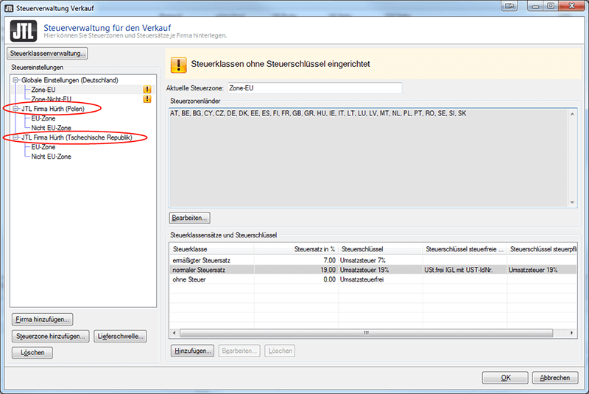Select EU-Zone under Tschechische Republik company
Image resolution: width=589 pixels, height=394 pixels.
(43, 147)
